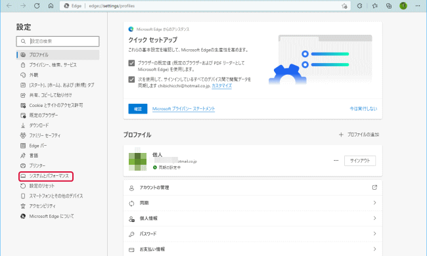Viewport: 427px width, 256px height.
Task: Add this page to favorites via star-plus icon
Action: click(344, 6)
